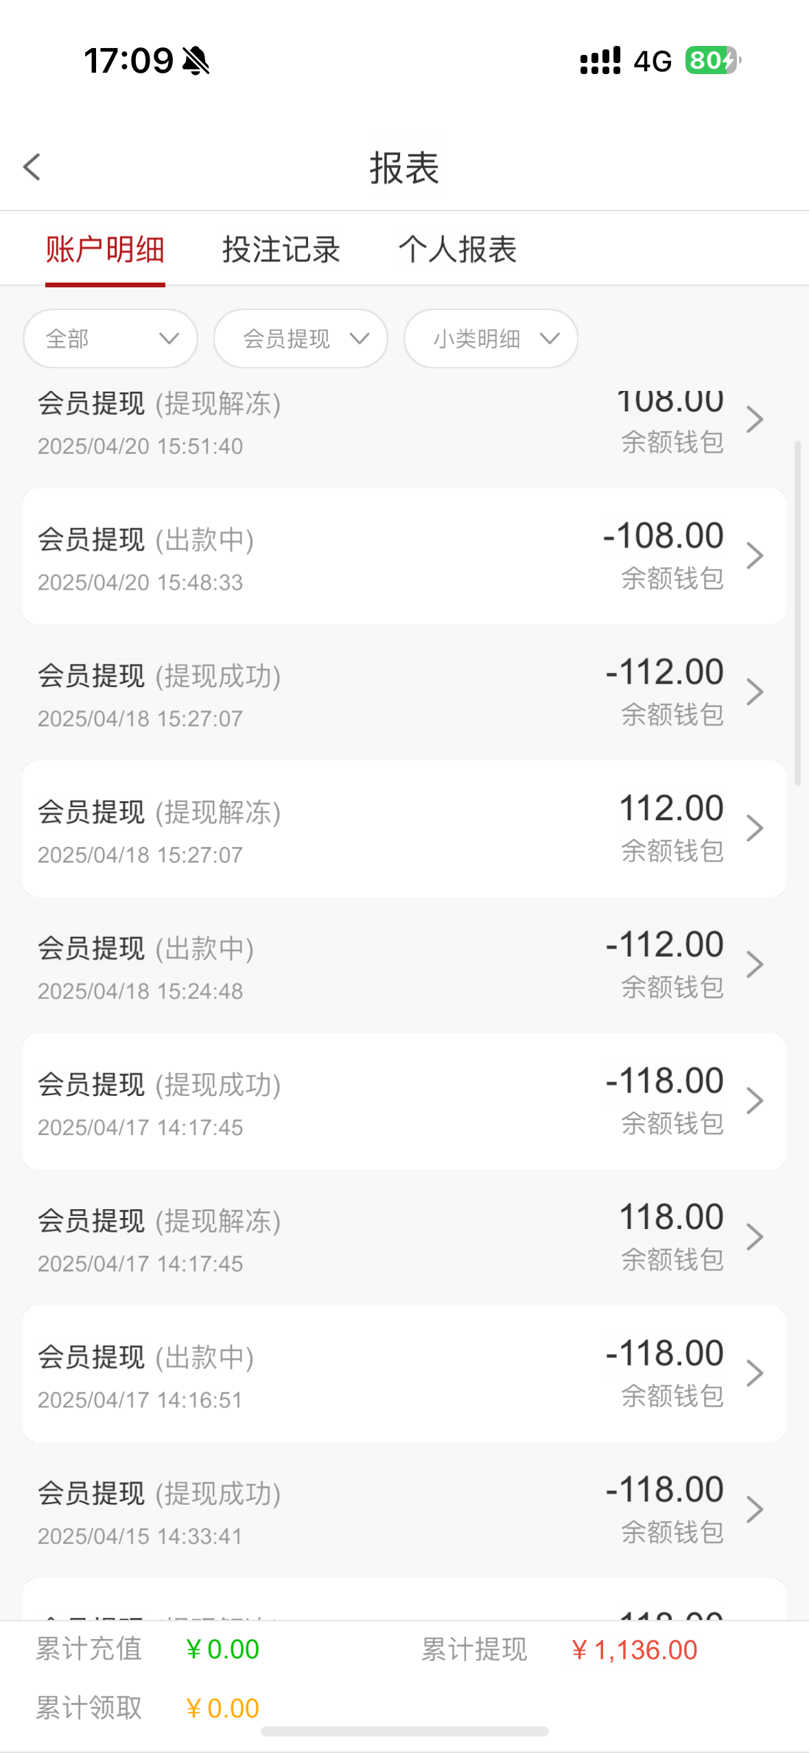The height and width of the screenshot is (1753, 809).
Task: Tap the battery status indicator
Action: tap(712, 60)
